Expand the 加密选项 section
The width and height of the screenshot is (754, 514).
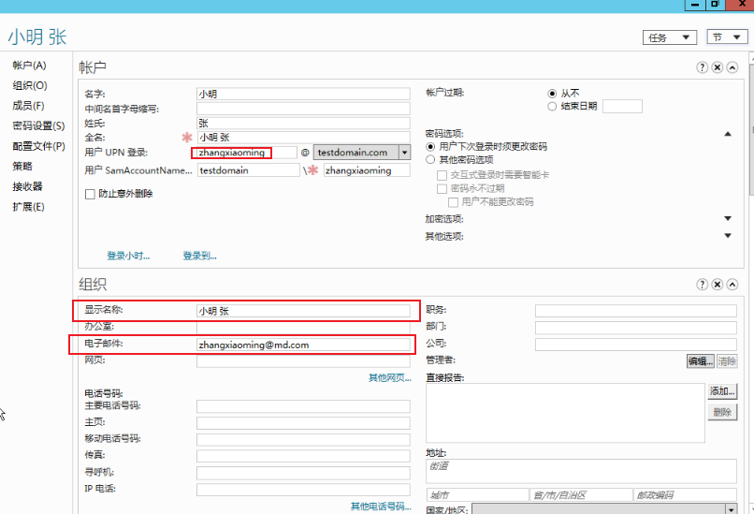pos(728,218)
